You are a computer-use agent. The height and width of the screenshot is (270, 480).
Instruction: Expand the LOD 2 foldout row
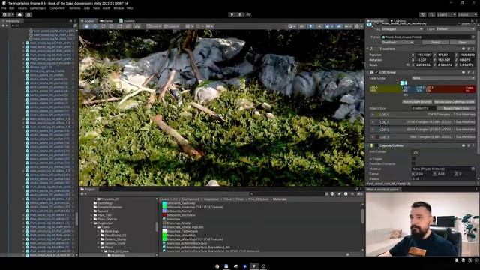(x=373, y=130)
